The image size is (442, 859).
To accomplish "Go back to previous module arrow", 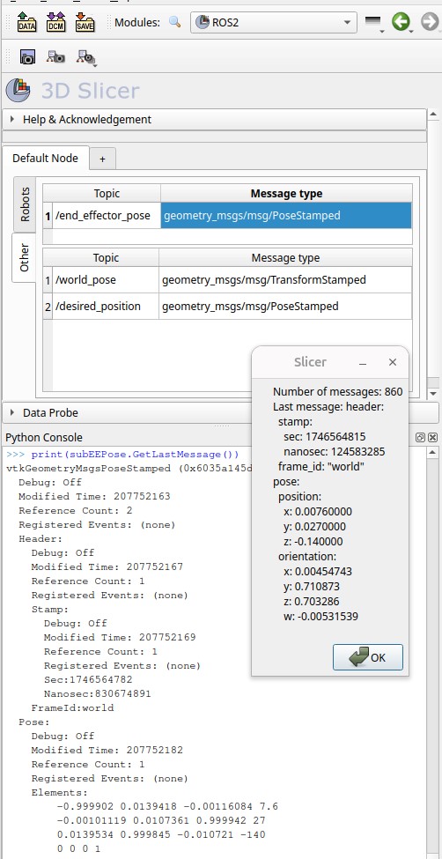I will pos(401,22).
